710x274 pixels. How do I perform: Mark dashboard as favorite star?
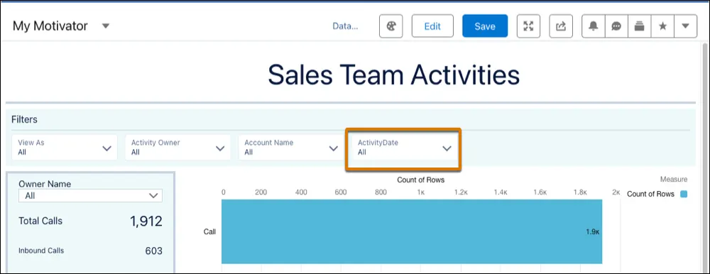[662, 26]
